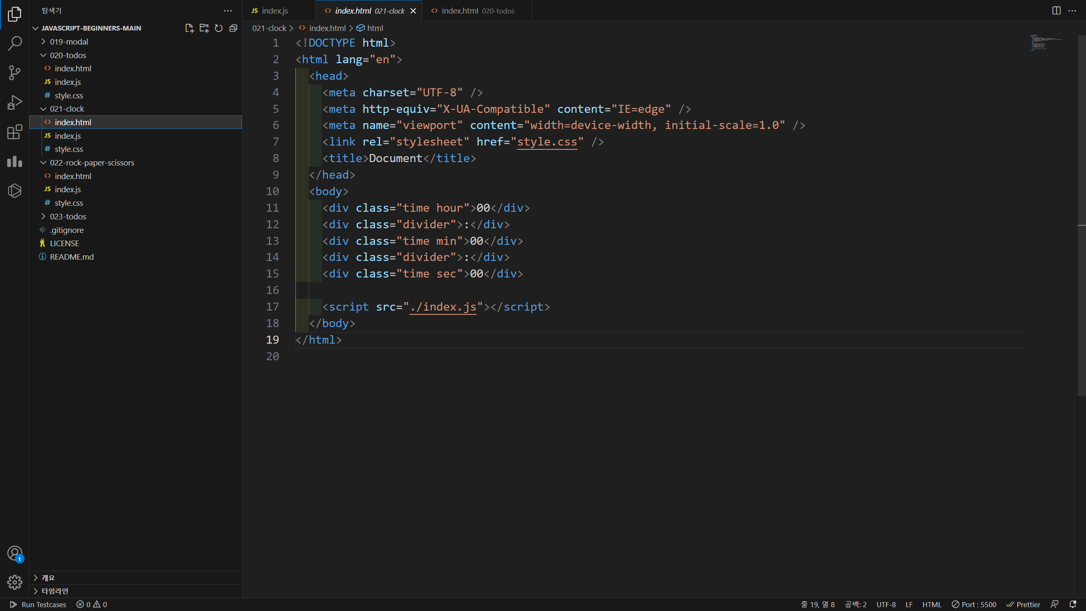Refresh the explorer file tree
1086x611 pixels.
(218, 28)
